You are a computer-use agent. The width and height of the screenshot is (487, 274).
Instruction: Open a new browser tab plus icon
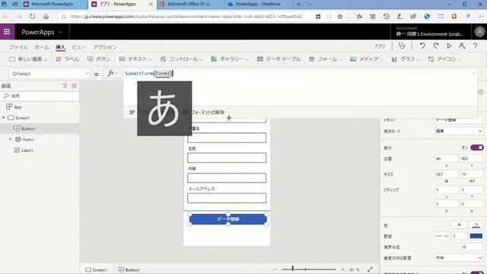coord(298,5)
